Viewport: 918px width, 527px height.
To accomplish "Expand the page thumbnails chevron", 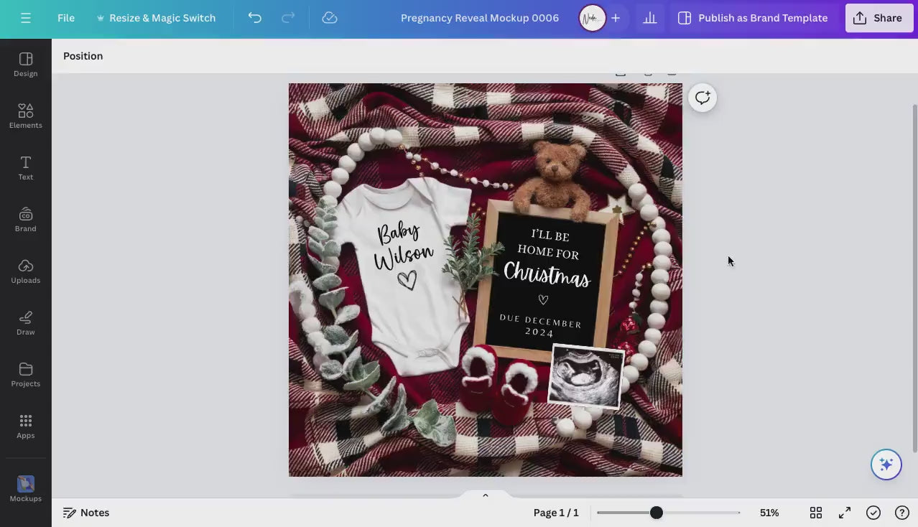I will 486,495.
